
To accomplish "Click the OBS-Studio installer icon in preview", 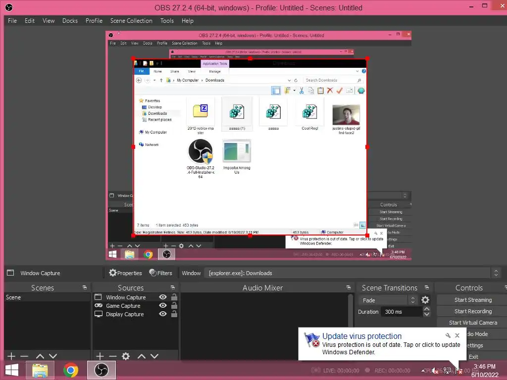I will (201, 151).
